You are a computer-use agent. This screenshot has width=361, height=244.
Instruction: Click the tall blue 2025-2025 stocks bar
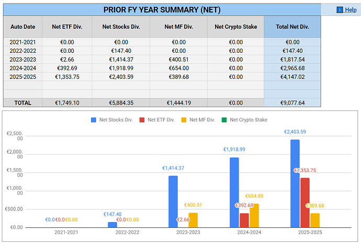tap(295, 183)
